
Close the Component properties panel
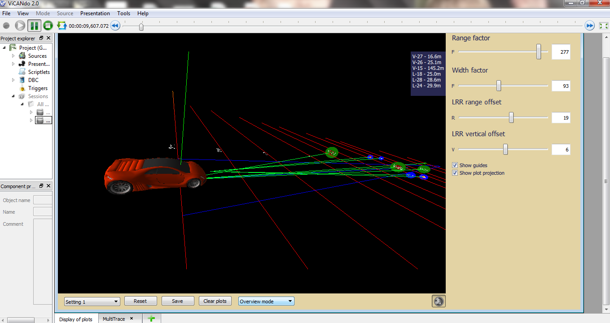click(x=48, y=186)
